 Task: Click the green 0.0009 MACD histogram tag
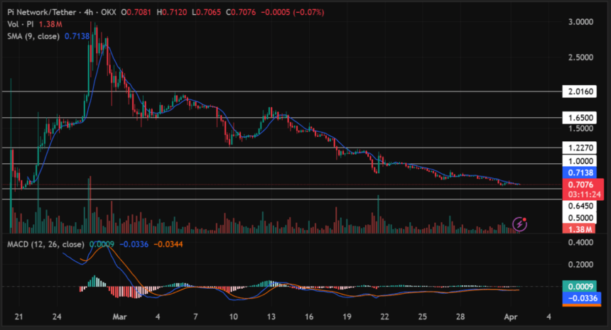[x=580, y=287]
